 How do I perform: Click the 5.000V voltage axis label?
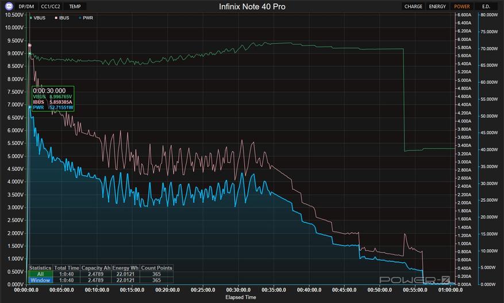pos(16,156)
